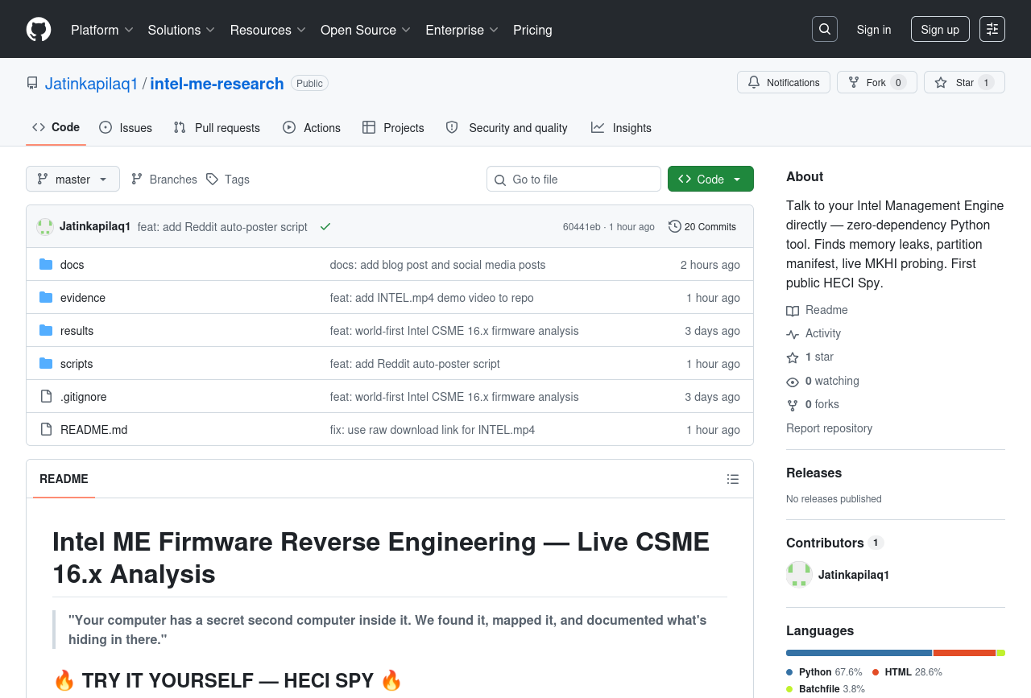Open the Pricing link
1031x698 pixels.
[x=532, y=30]
